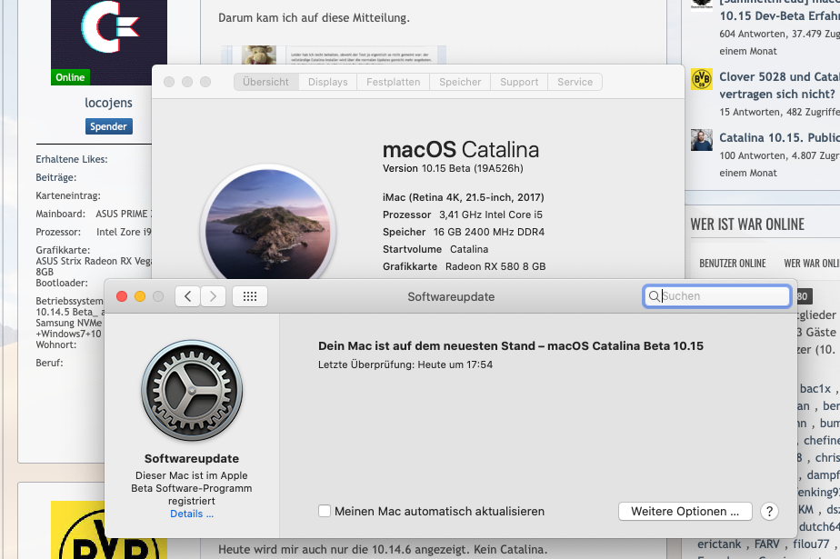Open the Details link under Softwareupdate
Screen dimensions: 840x559
192,514
